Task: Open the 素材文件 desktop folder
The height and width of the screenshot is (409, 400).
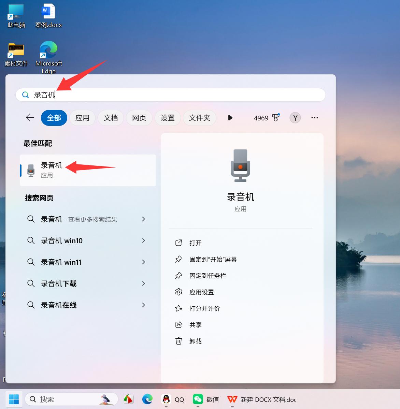Action: pyautogui.click(x=16, y=54)
